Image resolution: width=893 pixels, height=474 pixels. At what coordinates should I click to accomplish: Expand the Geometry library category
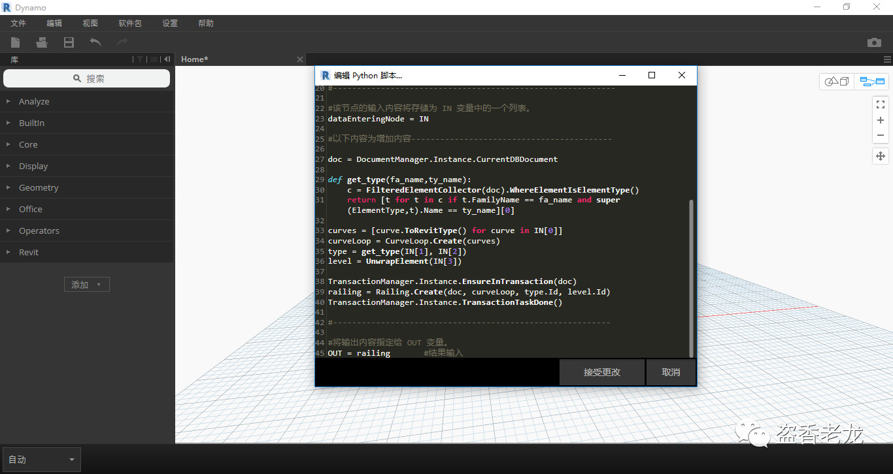point(87,188)
